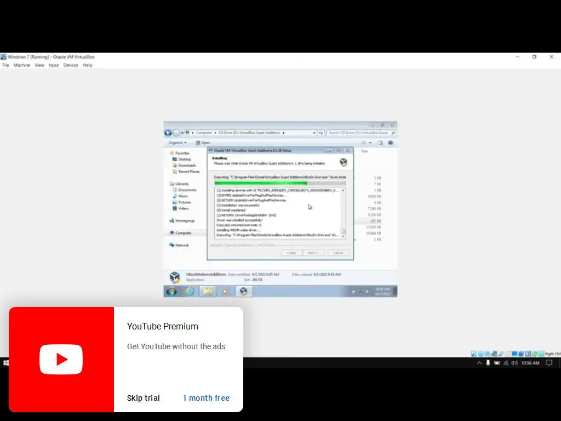Open the Help menu in VirtualBox
Screen dimensions: 561x421
click(x=88, y=65)
